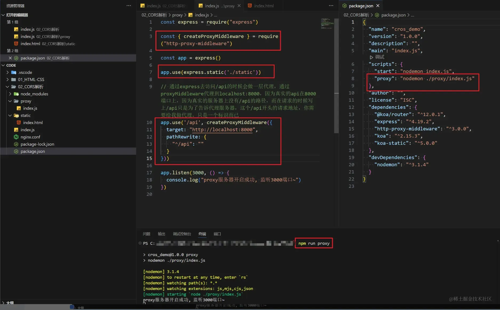Screen dimensions: 500x310
Task: Click "http-proxy-middleware" dependency line
Action: 423,129
